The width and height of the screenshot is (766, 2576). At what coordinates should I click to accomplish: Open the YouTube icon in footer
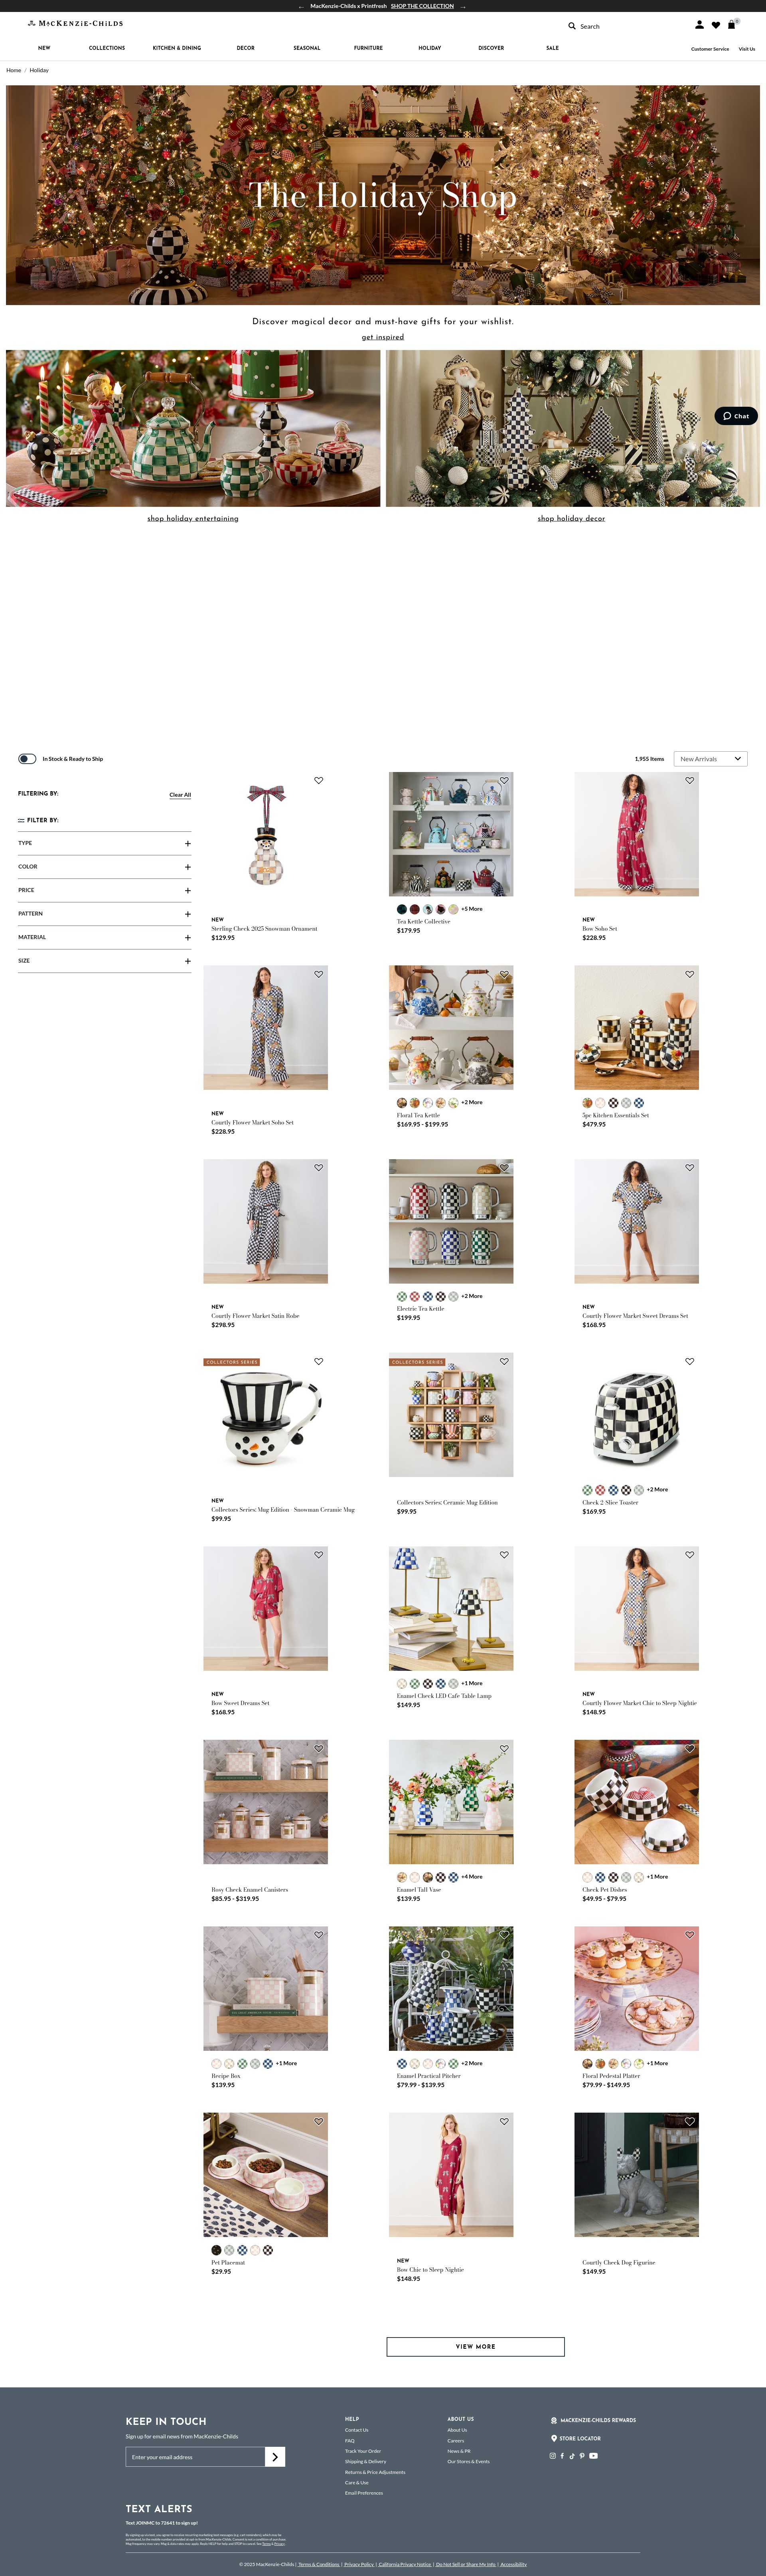point(593,2456)
